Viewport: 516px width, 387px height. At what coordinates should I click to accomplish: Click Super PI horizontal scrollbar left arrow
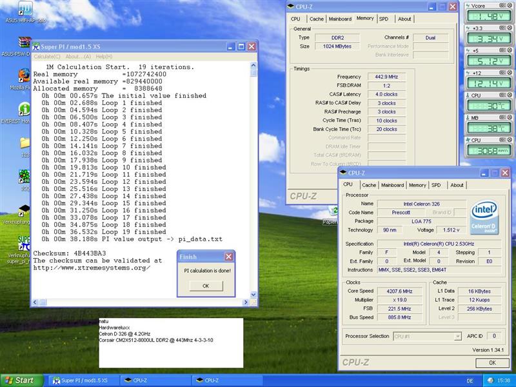(x=35, y=302)
